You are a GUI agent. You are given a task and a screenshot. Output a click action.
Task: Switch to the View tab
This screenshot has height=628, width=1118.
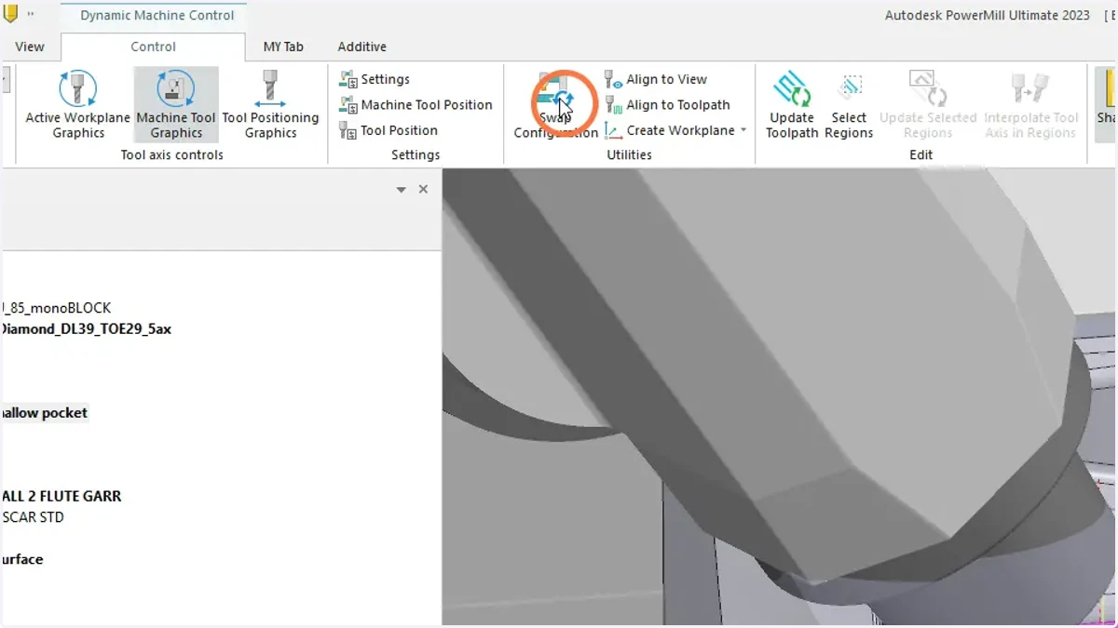point(30,47)
